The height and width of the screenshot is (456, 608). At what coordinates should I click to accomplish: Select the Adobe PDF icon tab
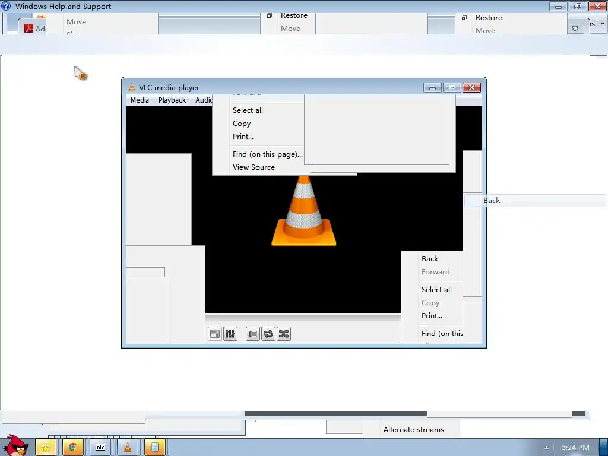28,28
